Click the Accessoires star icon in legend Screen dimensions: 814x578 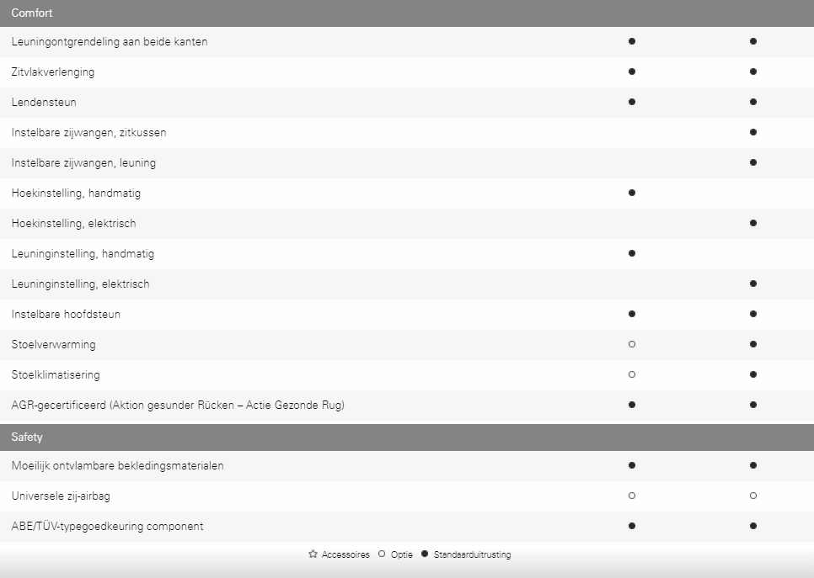(x=313, y=554)
